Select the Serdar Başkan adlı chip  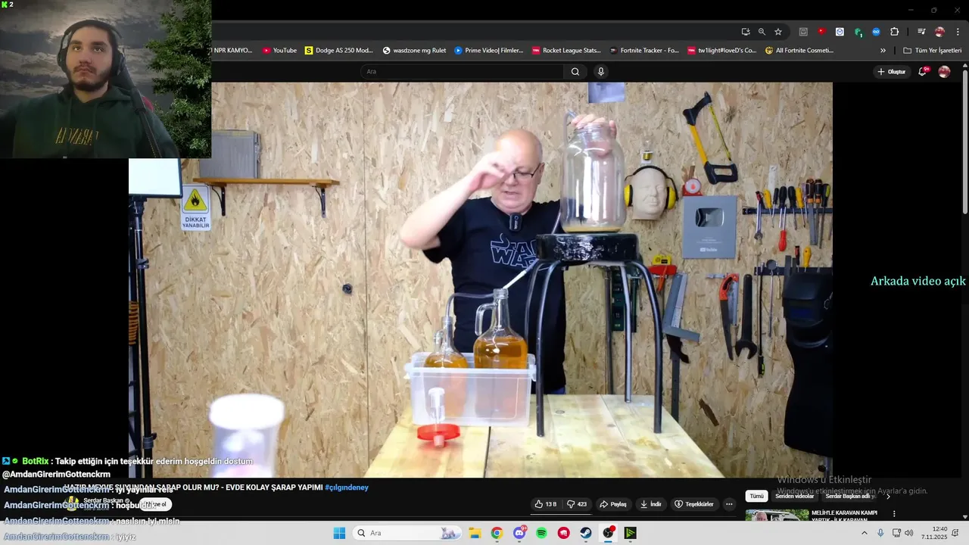coord(850,497)
